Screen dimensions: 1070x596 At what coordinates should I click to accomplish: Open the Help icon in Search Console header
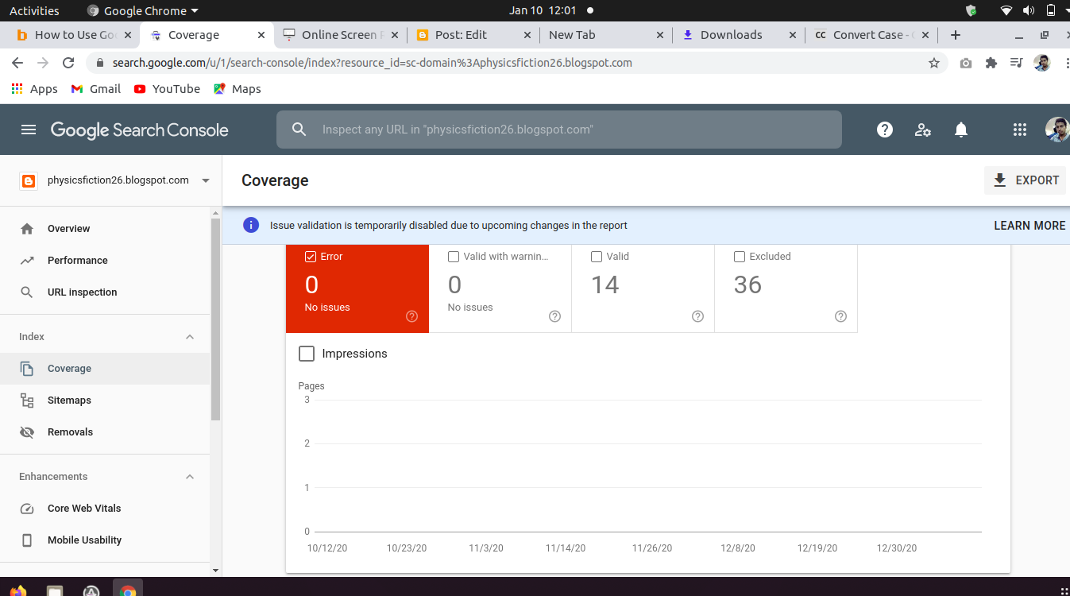click(885, 130)
